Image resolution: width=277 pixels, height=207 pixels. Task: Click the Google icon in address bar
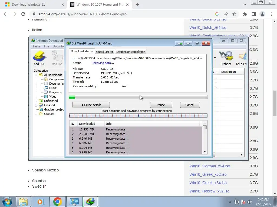pos(217,14)
